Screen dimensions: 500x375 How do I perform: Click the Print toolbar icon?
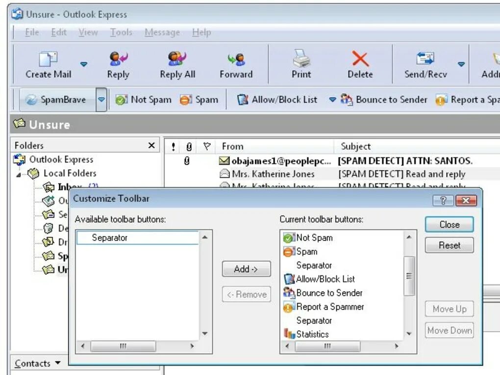coord(301,58)
